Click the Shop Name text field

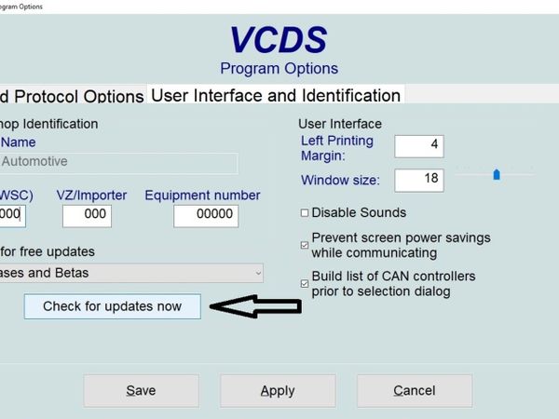coord(118,162)
